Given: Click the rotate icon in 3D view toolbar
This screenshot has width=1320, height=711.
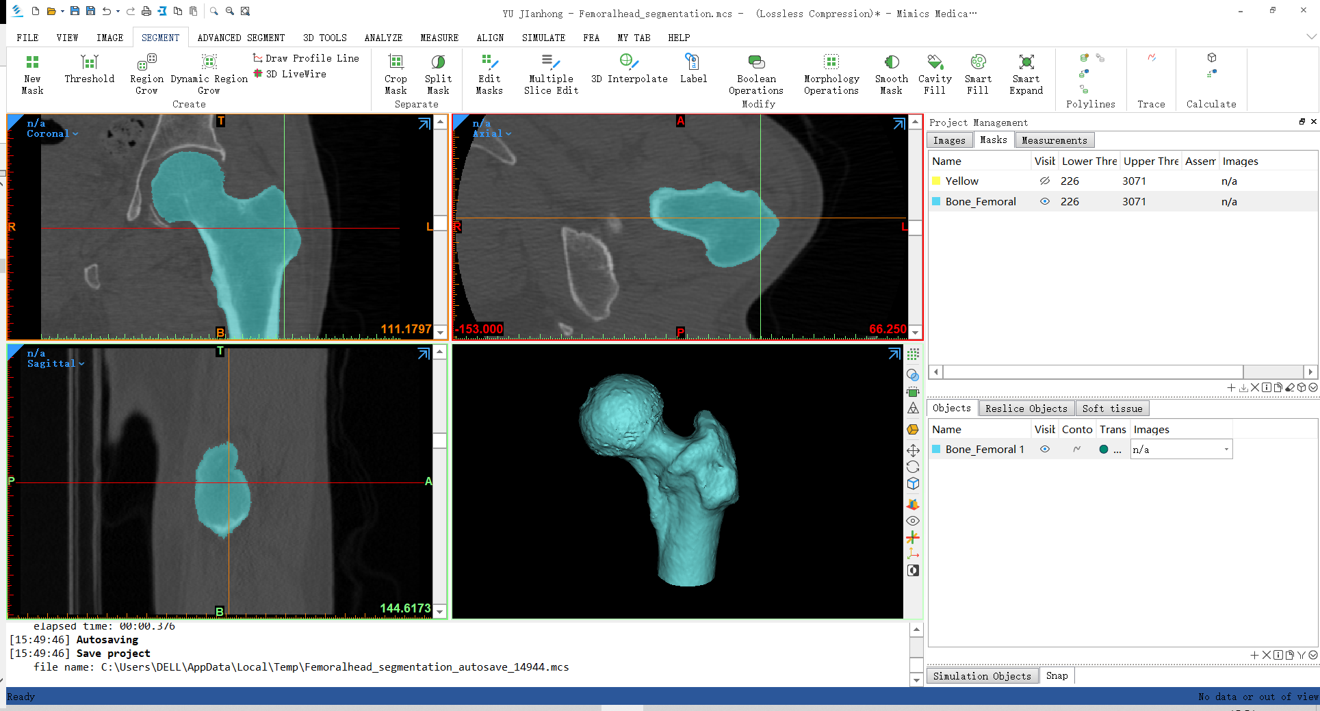Looking at the screenshot, I should pos(913,467).
